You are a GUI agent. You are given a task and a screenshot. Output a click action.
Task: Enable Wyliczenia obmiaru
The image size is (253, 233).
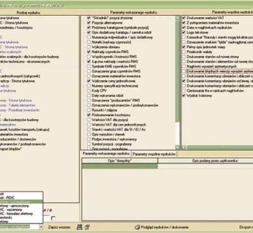pos(89,47)
